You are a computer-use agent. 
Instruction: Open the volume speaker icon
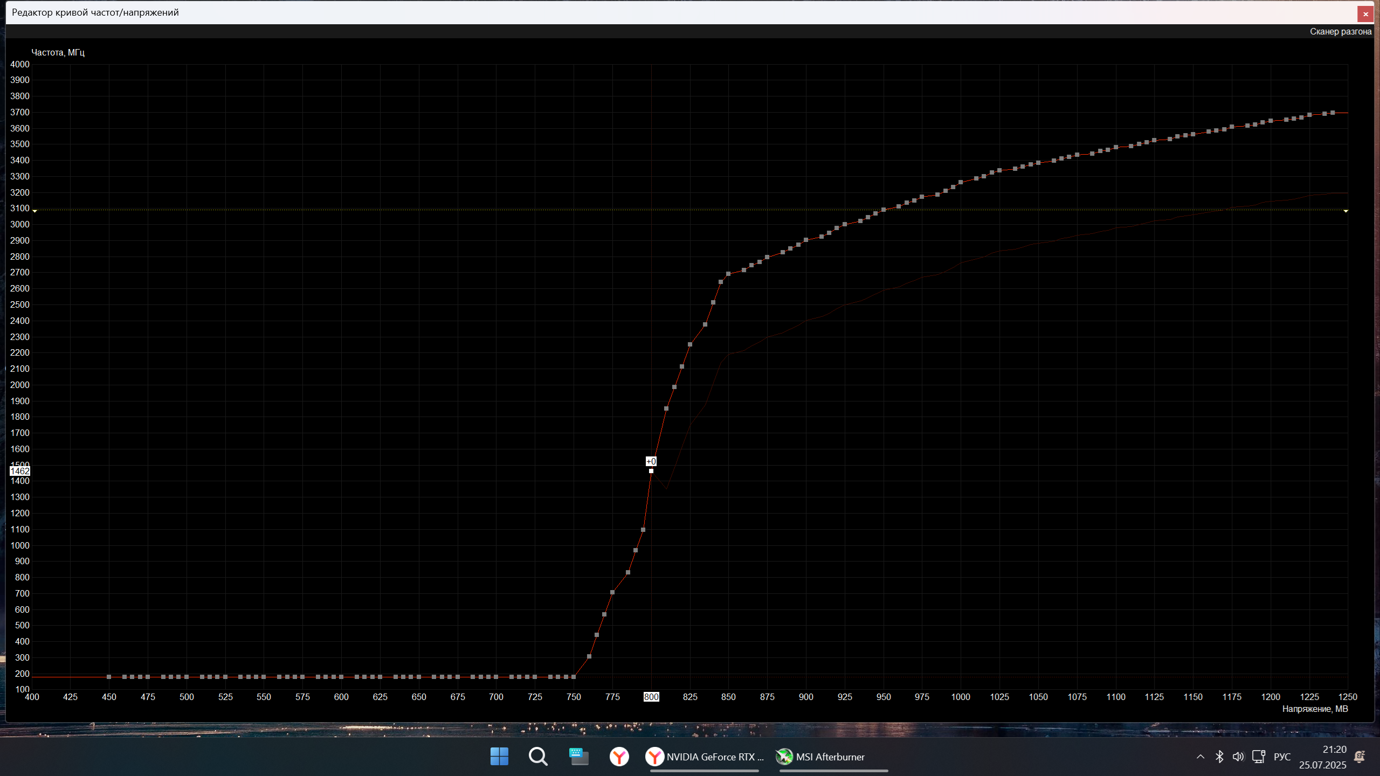pos(1238,757)
